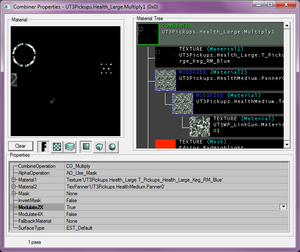Click the red Mask texture swatch
300x252 pixels.
tap(165, 144)
